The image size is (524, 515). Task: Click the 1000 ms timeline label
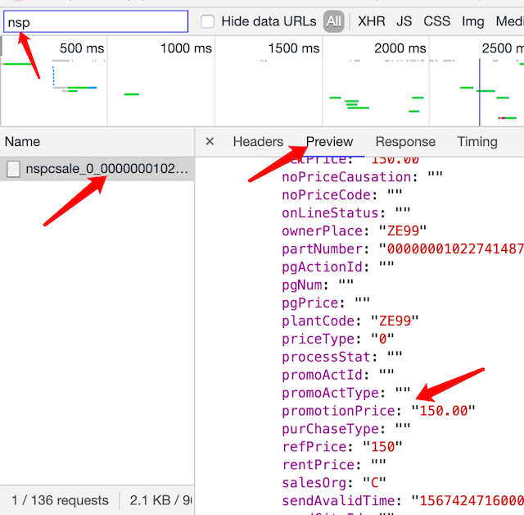(x=186, y=48)
